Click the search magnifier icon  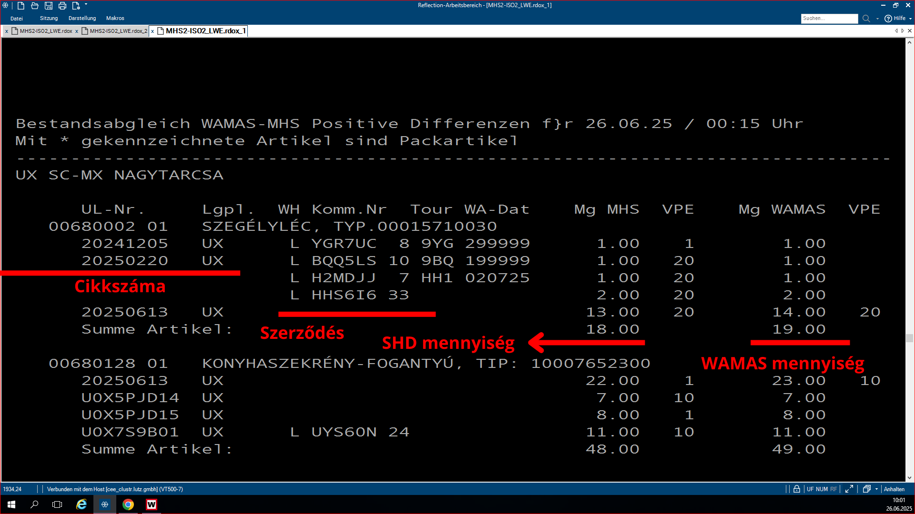pyautogui.click(x=866, y=19)
